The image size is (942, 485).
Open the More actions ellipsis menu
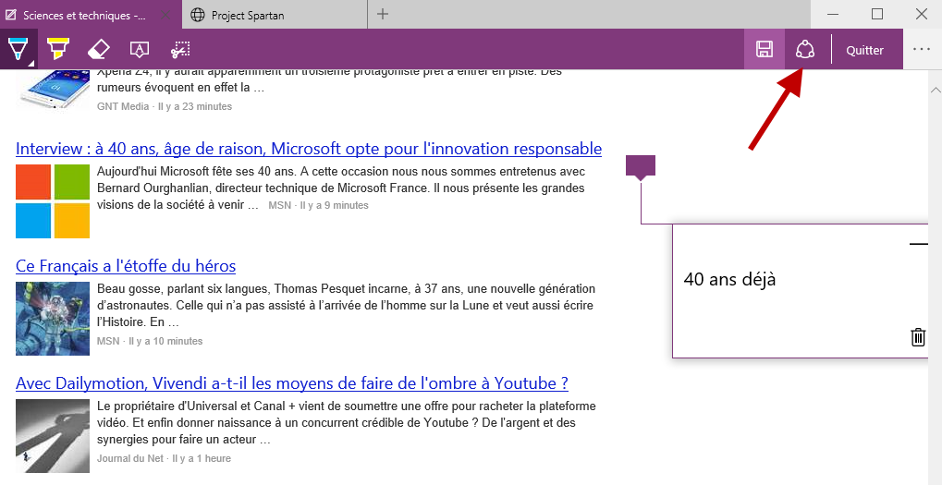click(922, 49)
